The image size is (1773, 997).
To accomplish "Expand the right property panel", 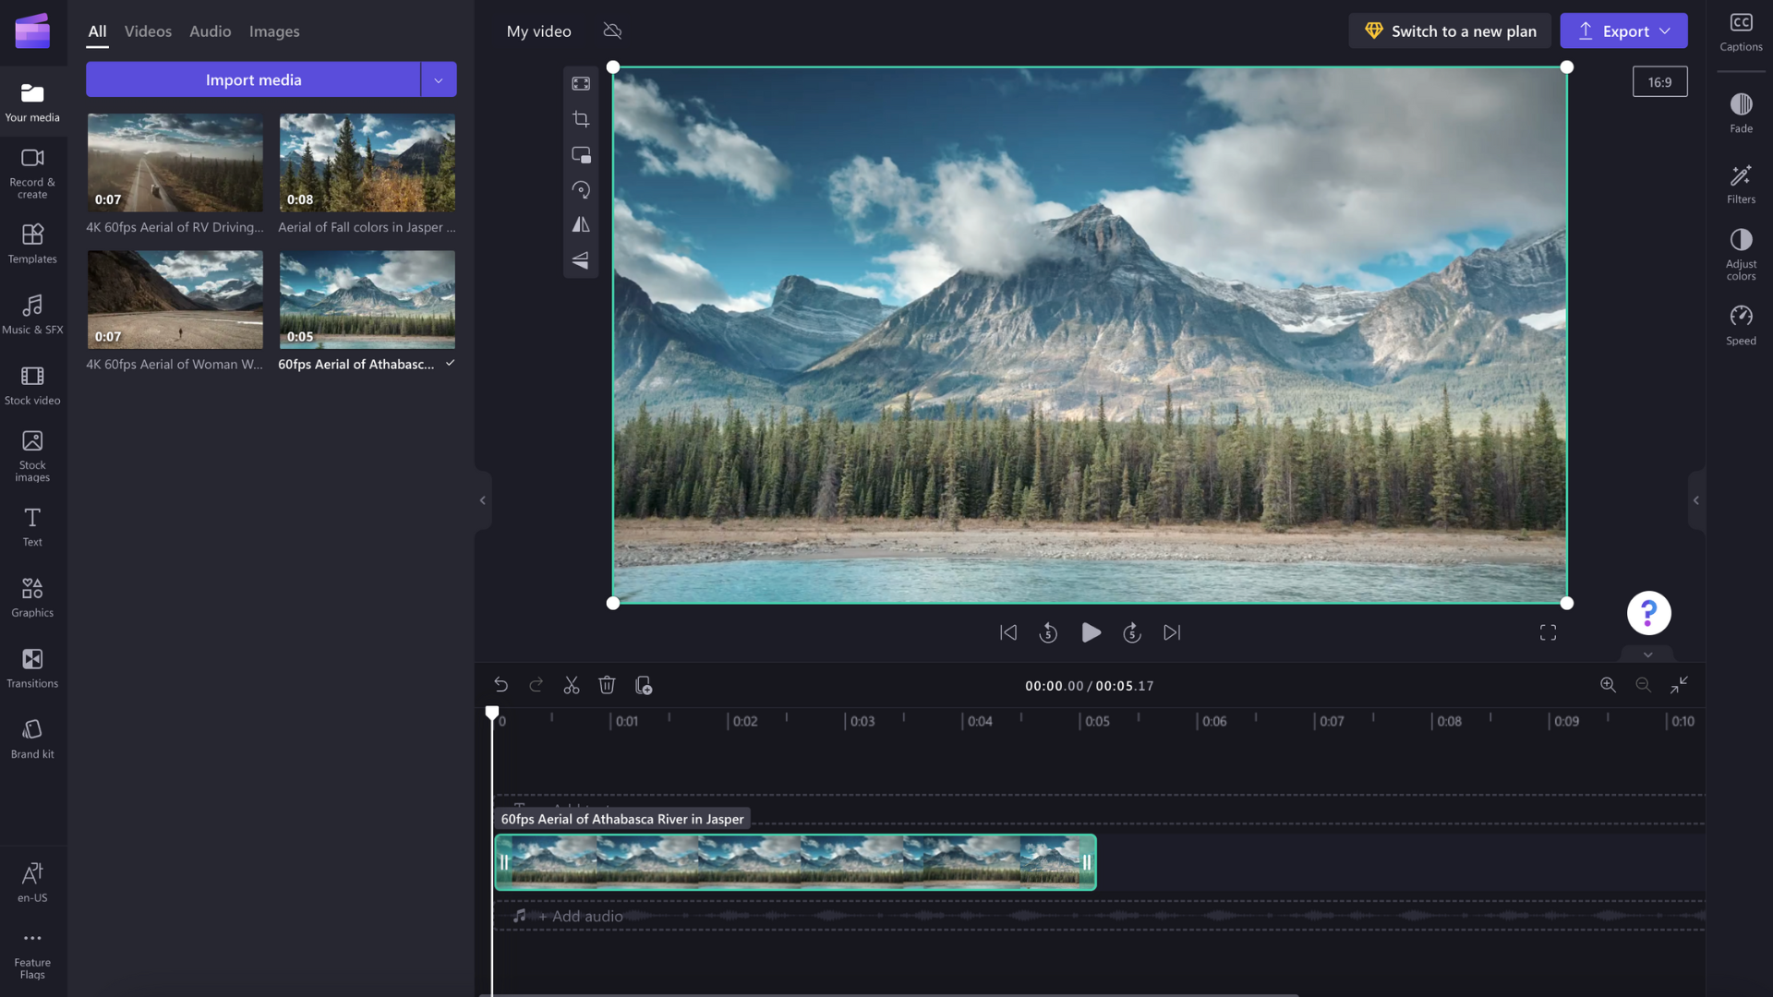I will pyautogui.click(x=1695, y=500).
